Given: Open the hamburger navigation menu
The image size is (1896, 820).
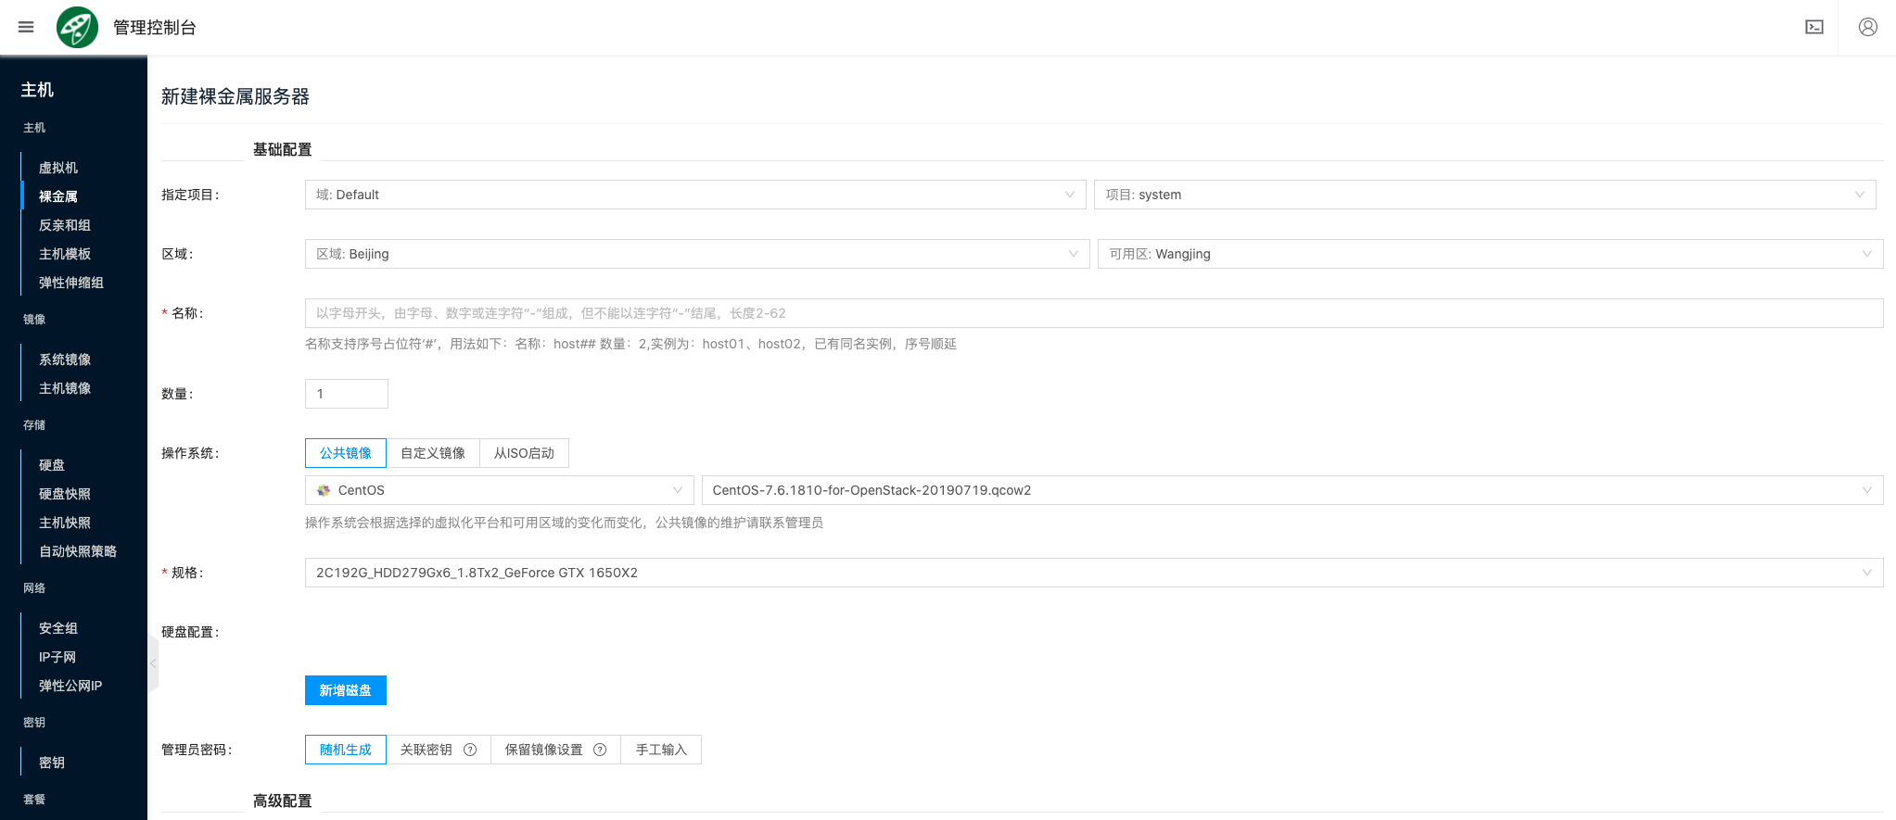Looking at the screenshot, I should click(26, 27).
